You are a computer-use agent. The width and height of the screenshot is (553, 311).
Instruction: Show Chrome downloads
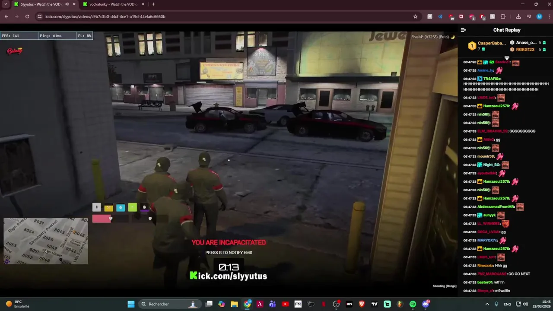coord(518,16)
